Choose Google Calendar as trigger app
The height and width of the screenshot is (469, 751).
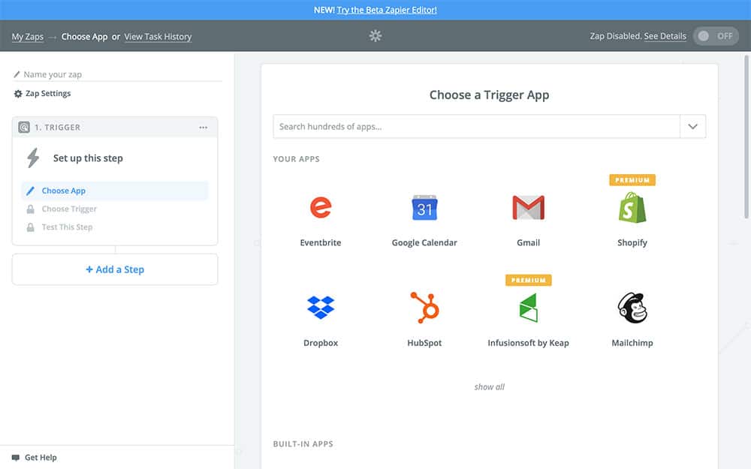(424, 208)
